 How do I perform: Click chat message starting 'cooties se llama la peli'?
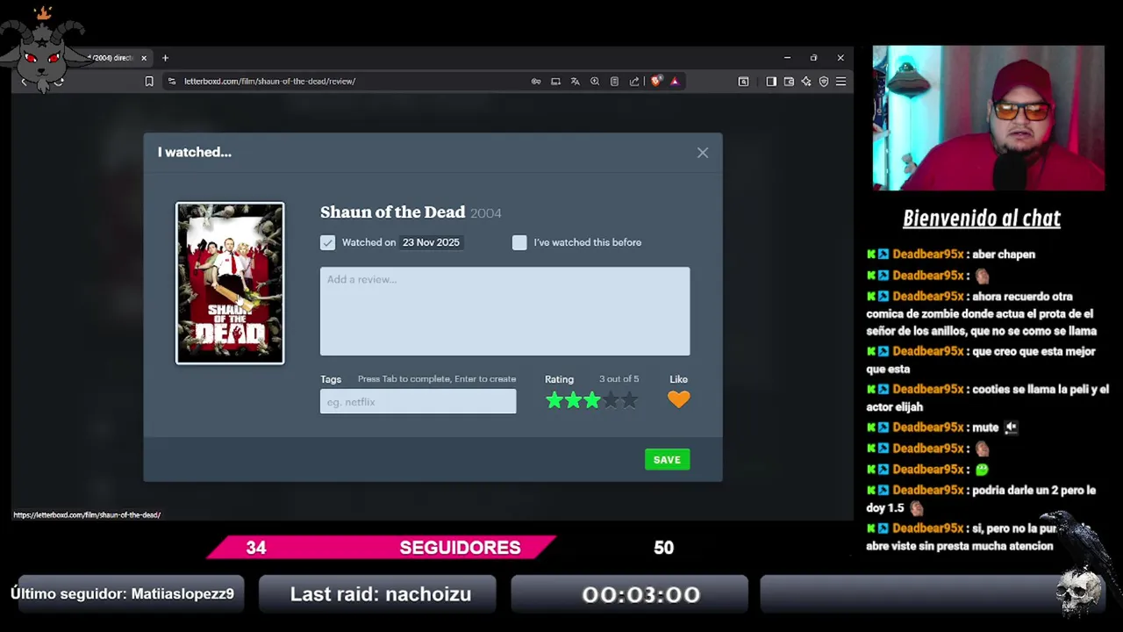pyautogui.click(x=987, y=398)
